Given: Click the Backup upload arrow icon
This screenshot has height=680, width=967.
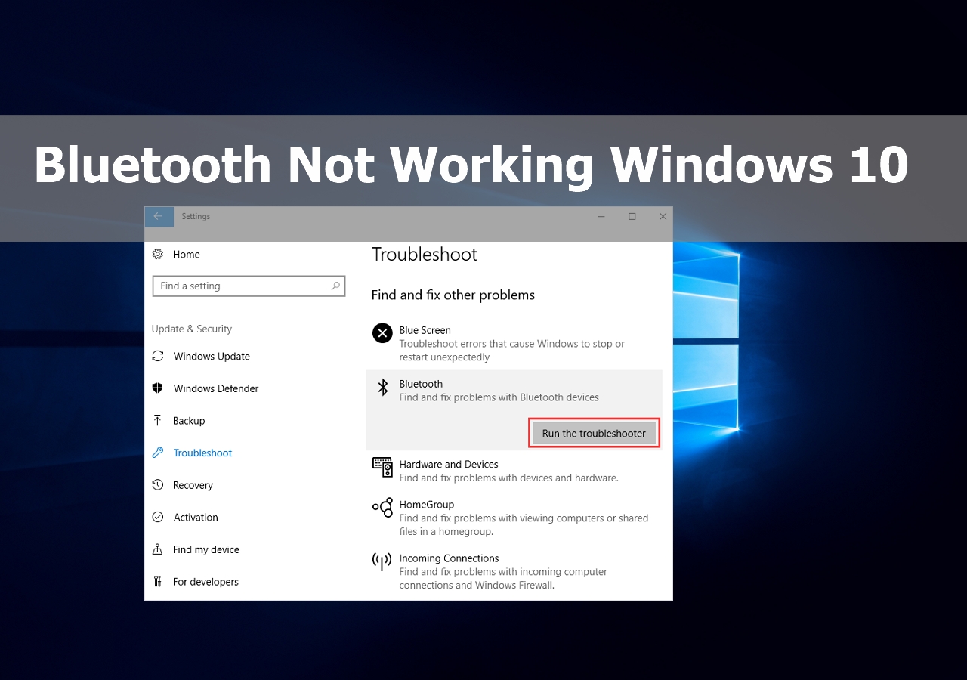Looking at the screenshot, I should point(158,420).
